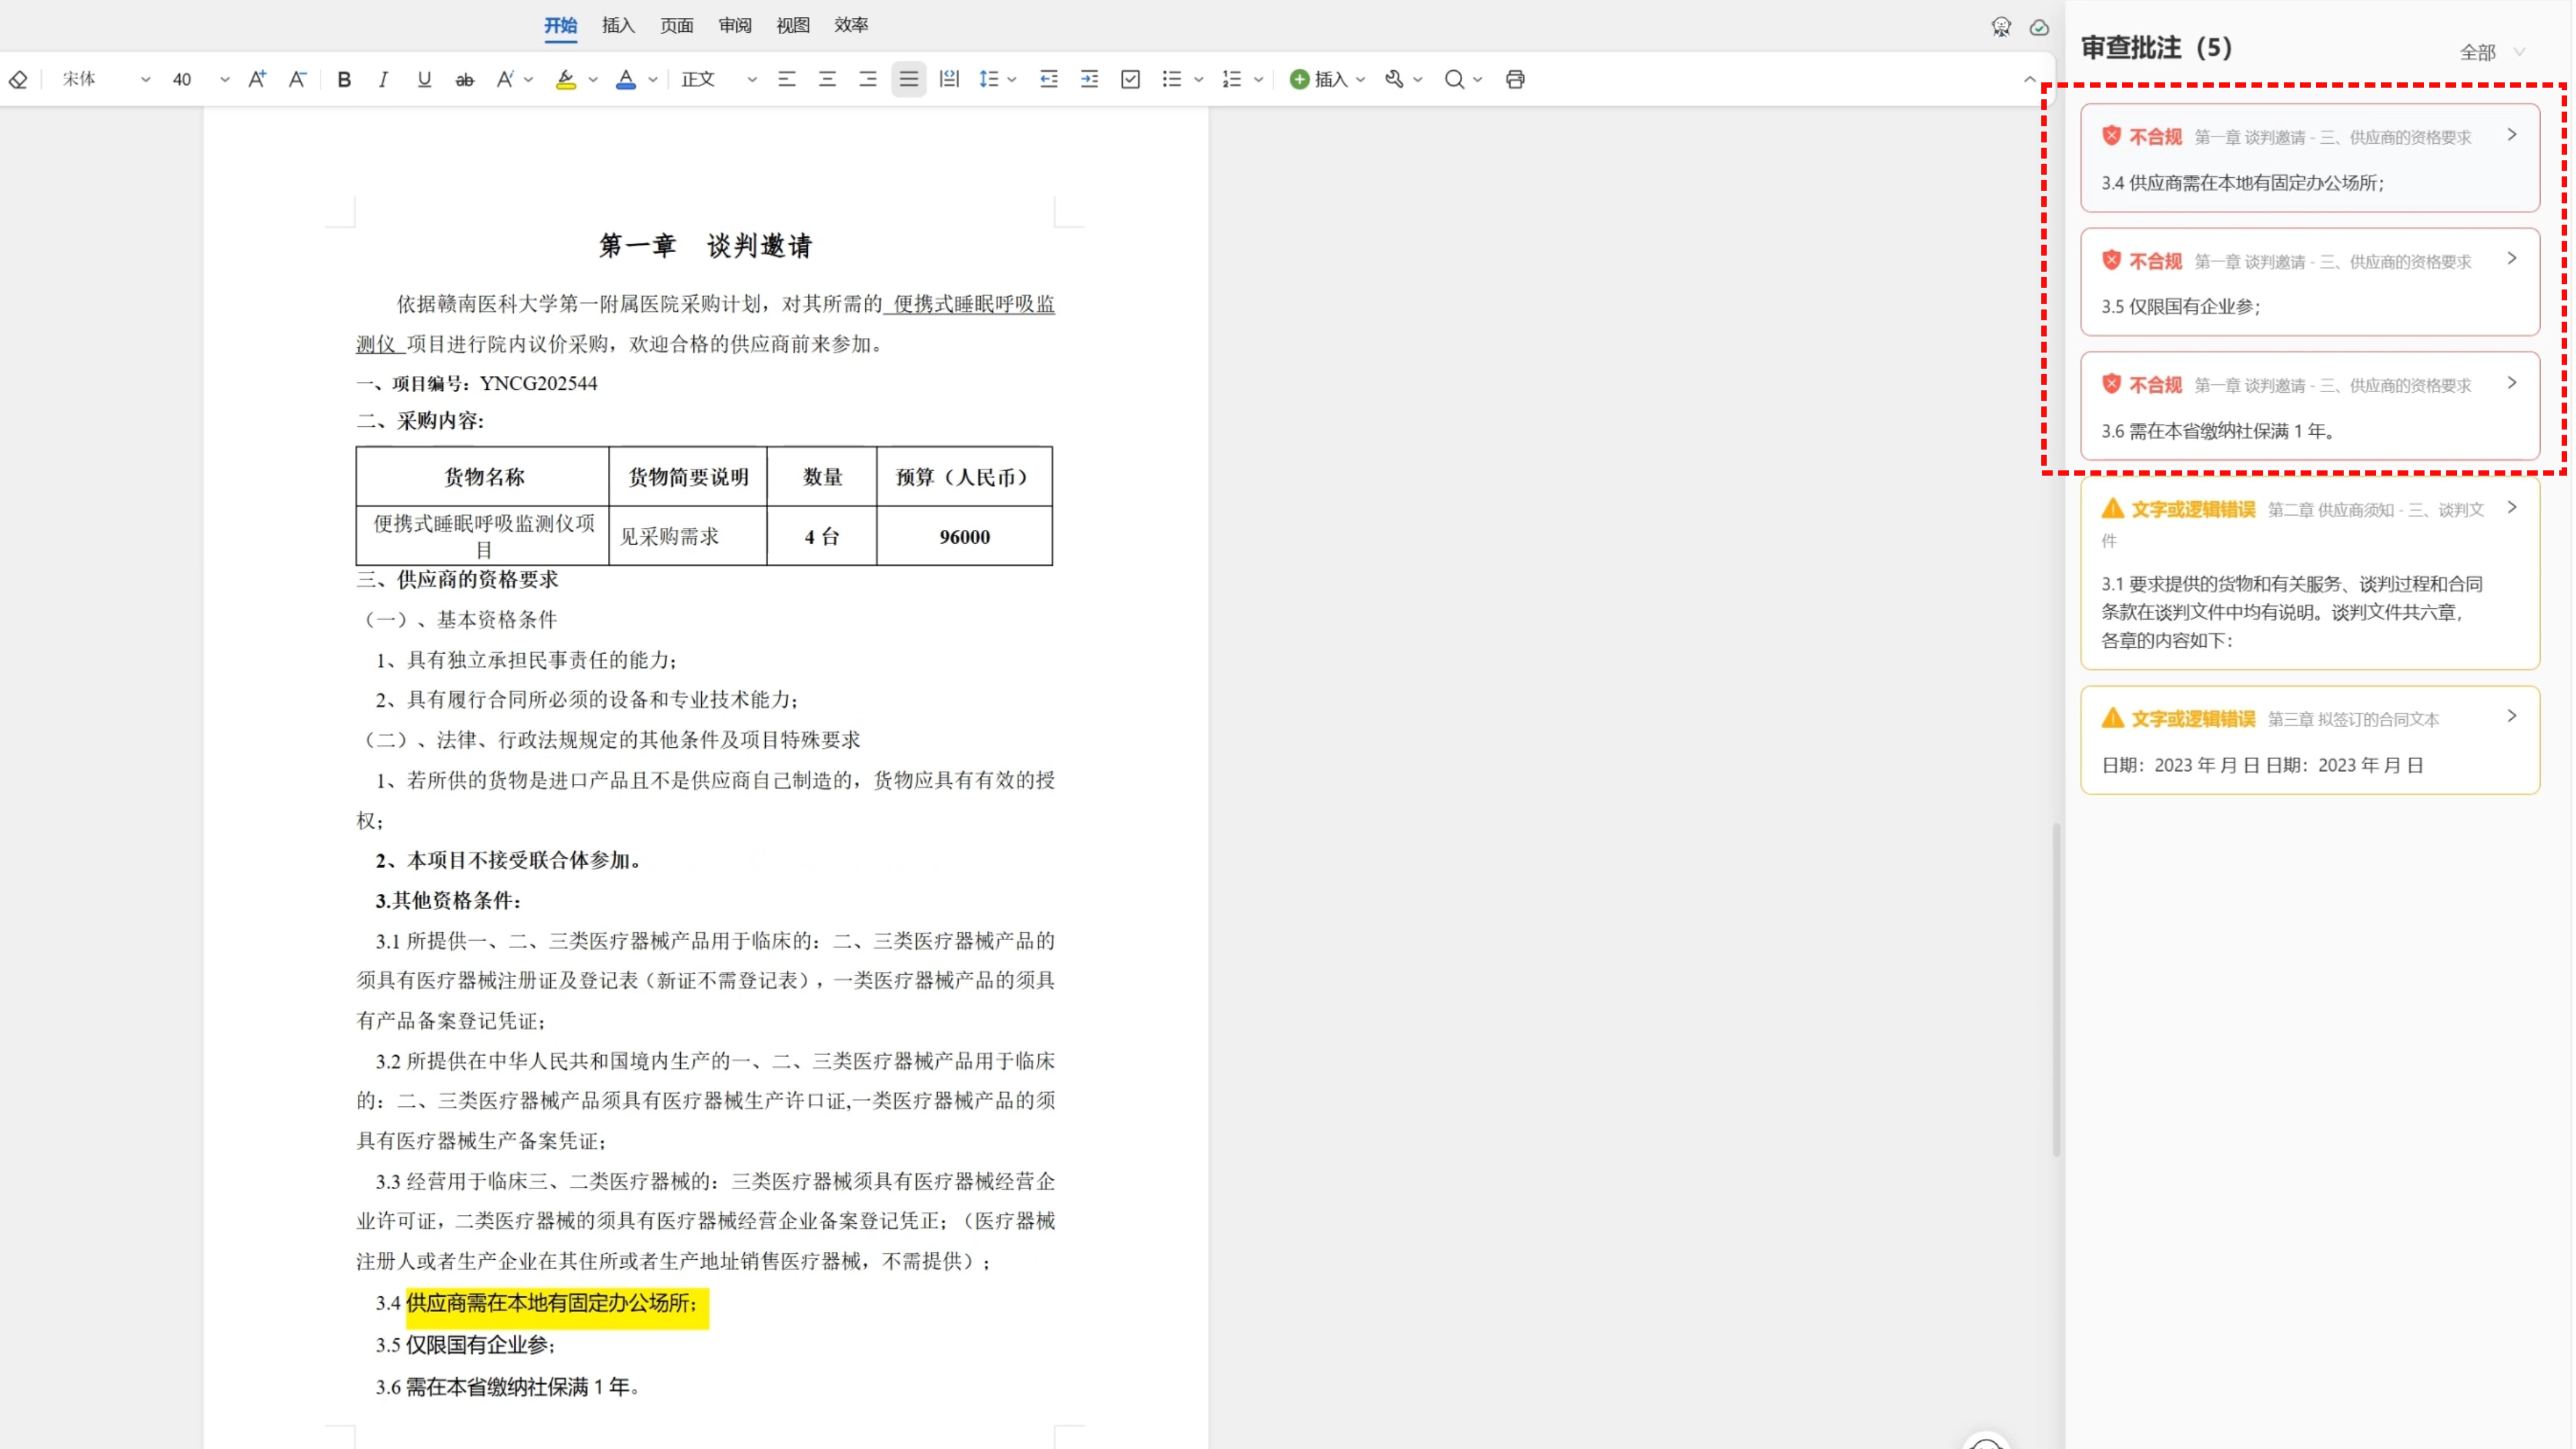Expand highlight color options arrow
Image resolution: width=2576 pixels, height=1449 pixels.
(593, 80)
